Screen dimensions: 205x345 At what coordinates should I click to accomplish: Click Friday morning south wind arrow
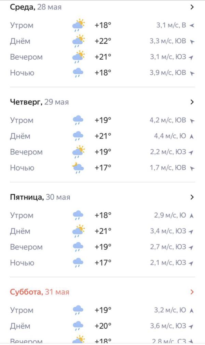click(192, 215)
